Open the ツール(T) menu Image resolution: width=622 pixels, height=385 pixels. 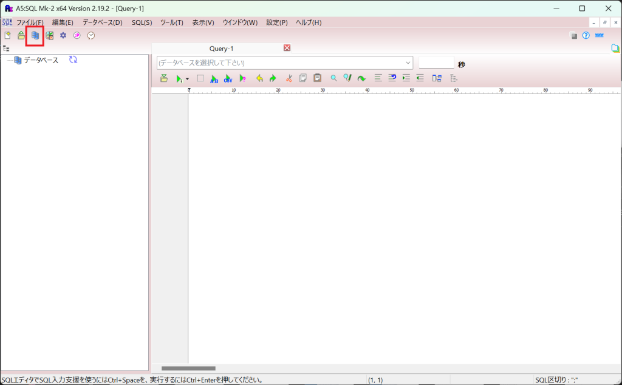(171, 22)
